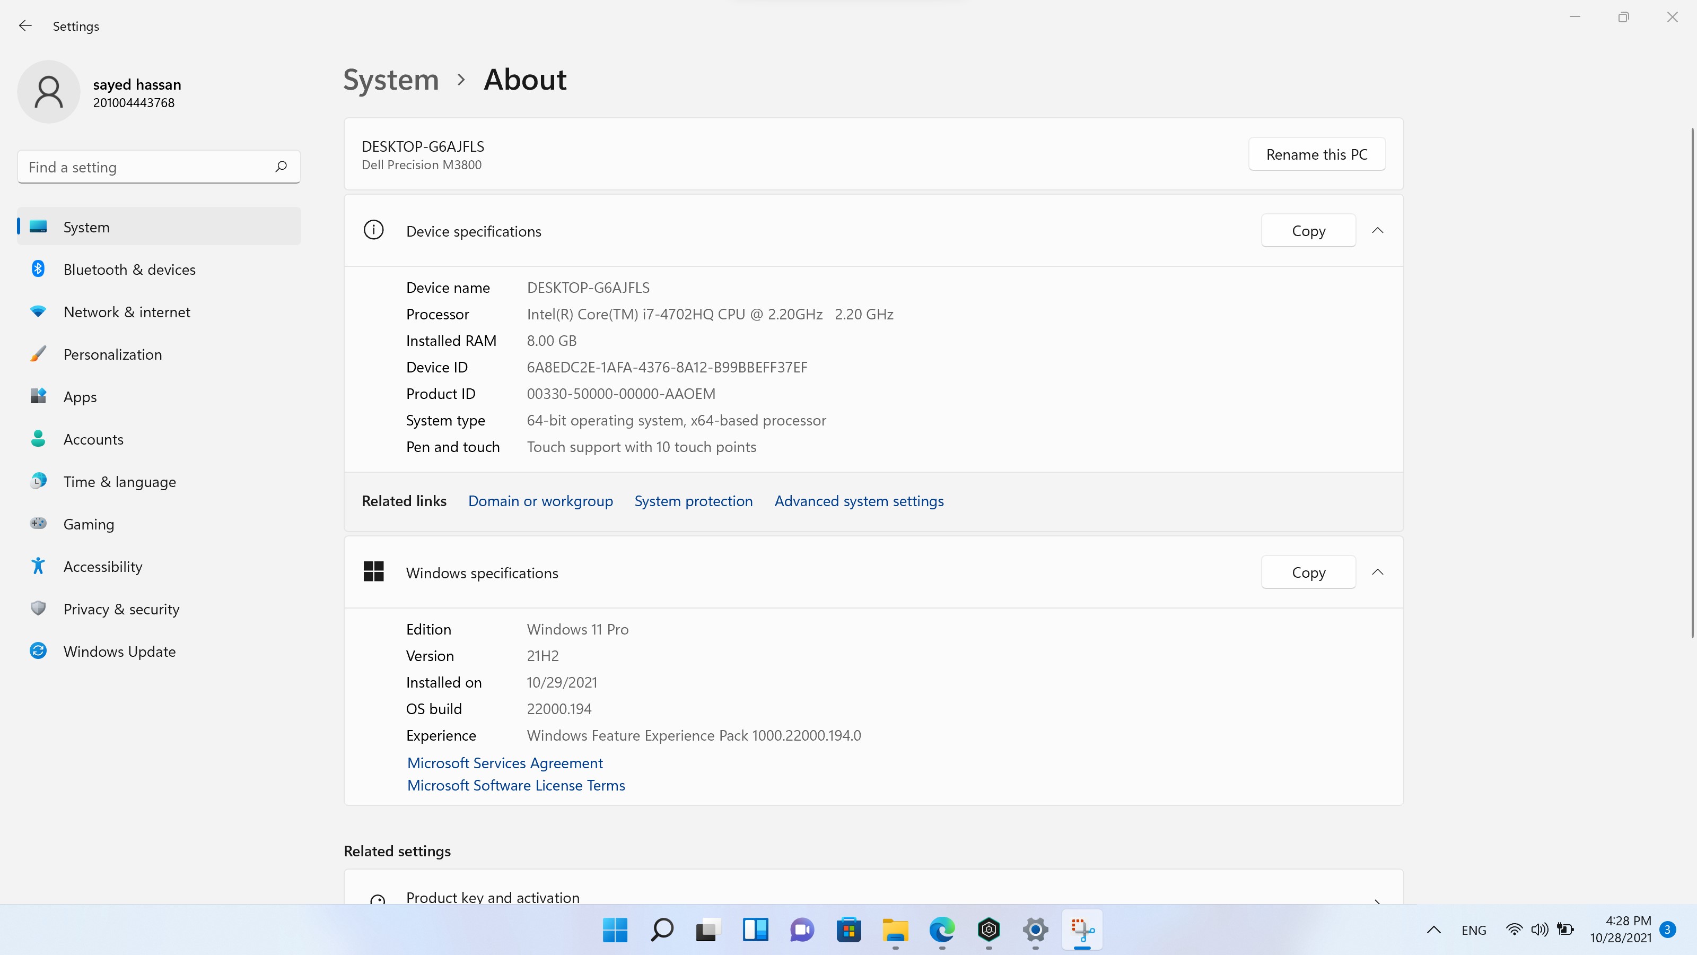Select the Device ID value 6A8EDC2E-1AFA-4376-8A12-B99BBEFF37EF
Image resolution: width=1697 pixels, height=955 pixels.
(x=667, y=367)
